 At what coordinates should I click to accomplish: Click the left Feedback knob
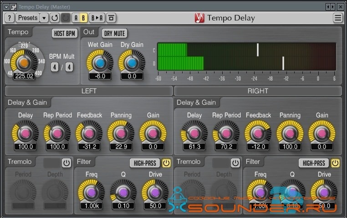89,133
